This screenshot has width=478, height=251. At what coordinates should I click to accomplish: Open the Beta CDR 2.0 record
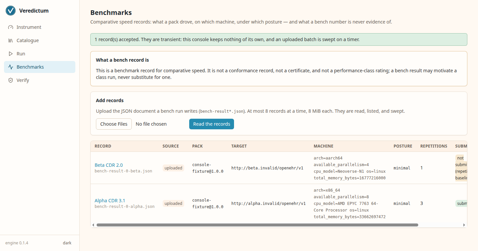click(x=109, y=165)
